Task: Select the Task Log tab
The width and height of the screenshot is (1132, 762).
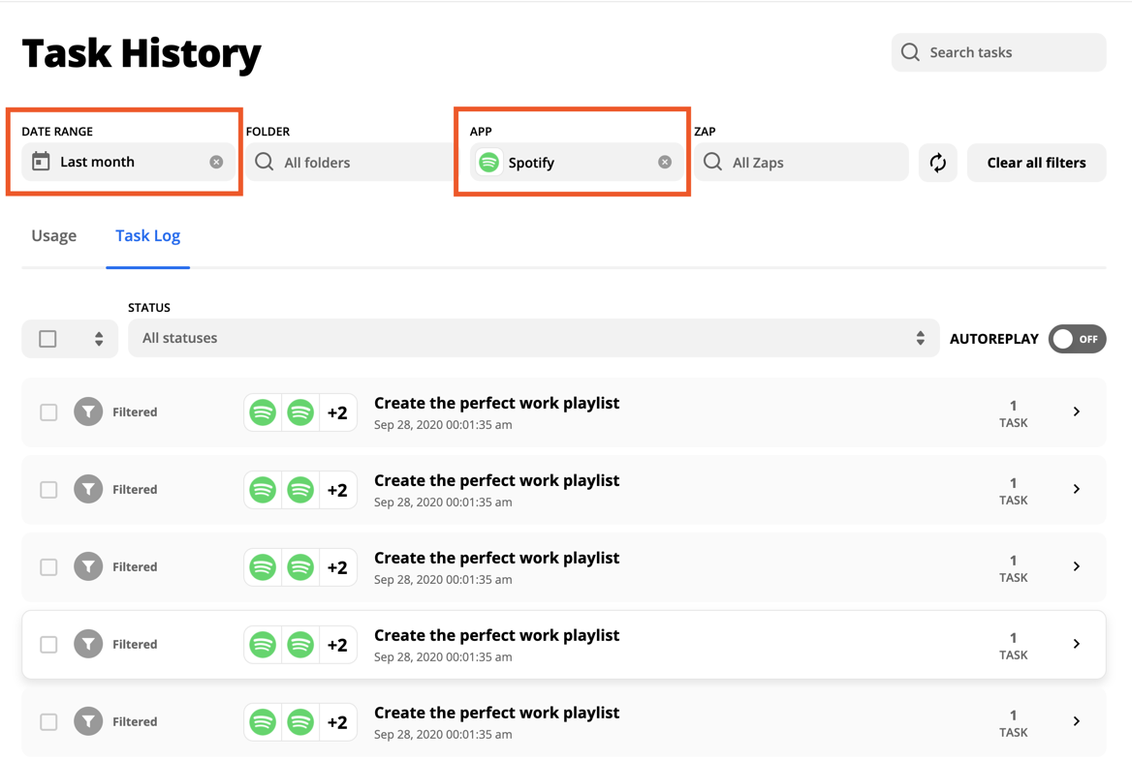Action: (x=148, y=235)
